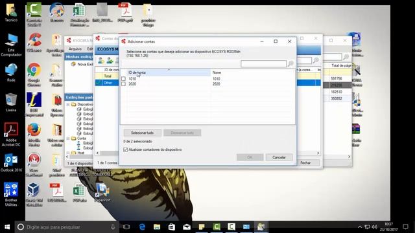The image size is (415, 233).
Task: Select the 2020 name cell
Action: (216, 83)
